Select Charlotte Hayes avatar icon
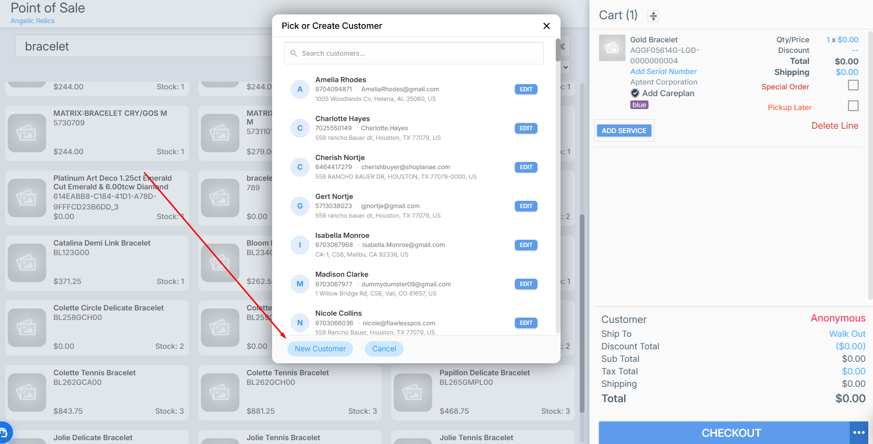The width and height of the screenshot is (873, 444). pyautogui.click(x=300, y=128)
